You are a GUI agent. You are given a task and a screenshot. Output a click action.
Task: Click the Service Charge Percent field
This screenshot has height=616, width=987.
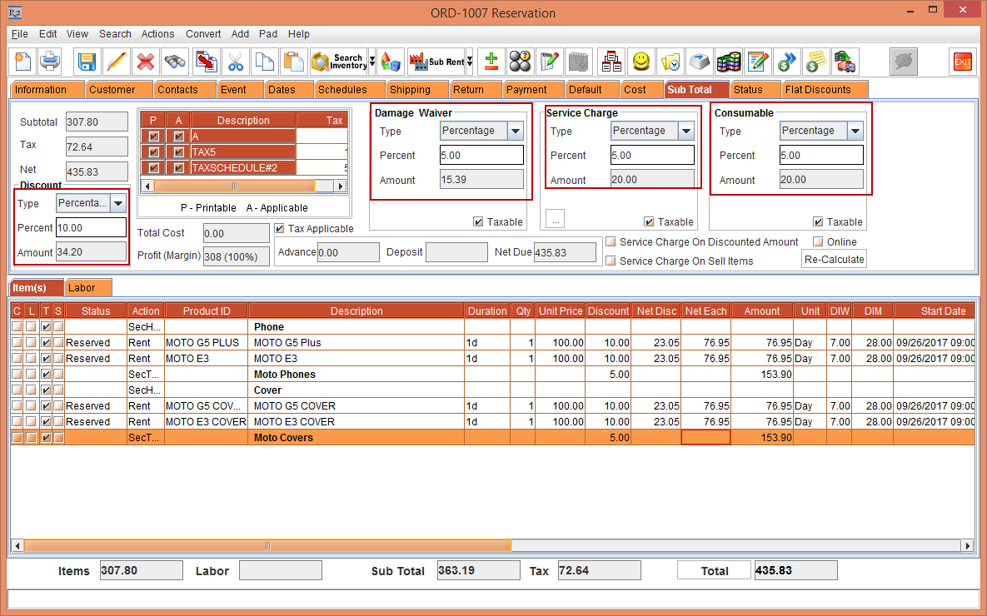(652, 156)
